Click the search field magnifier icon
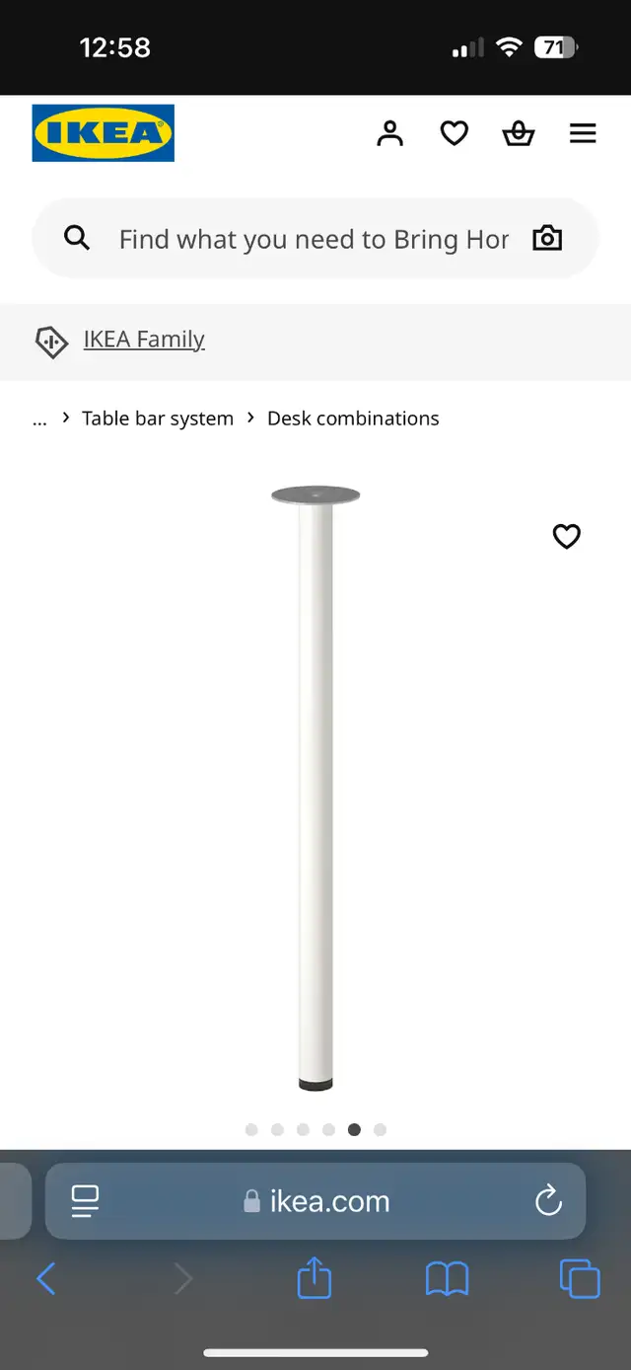Viewport: 631px width, 1370px height. (77, 238)
